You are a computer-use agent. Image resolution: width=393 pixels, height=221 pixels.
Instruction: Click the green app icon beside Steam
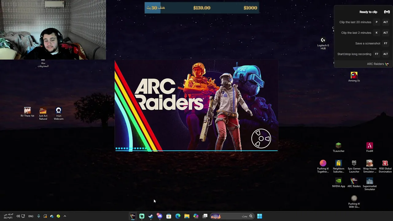pyautogui.click(x=142, y=216)
